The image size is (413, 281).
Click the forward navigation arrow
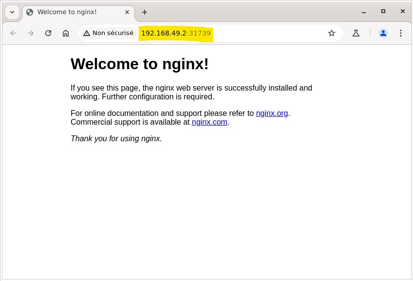coord(31,33)
